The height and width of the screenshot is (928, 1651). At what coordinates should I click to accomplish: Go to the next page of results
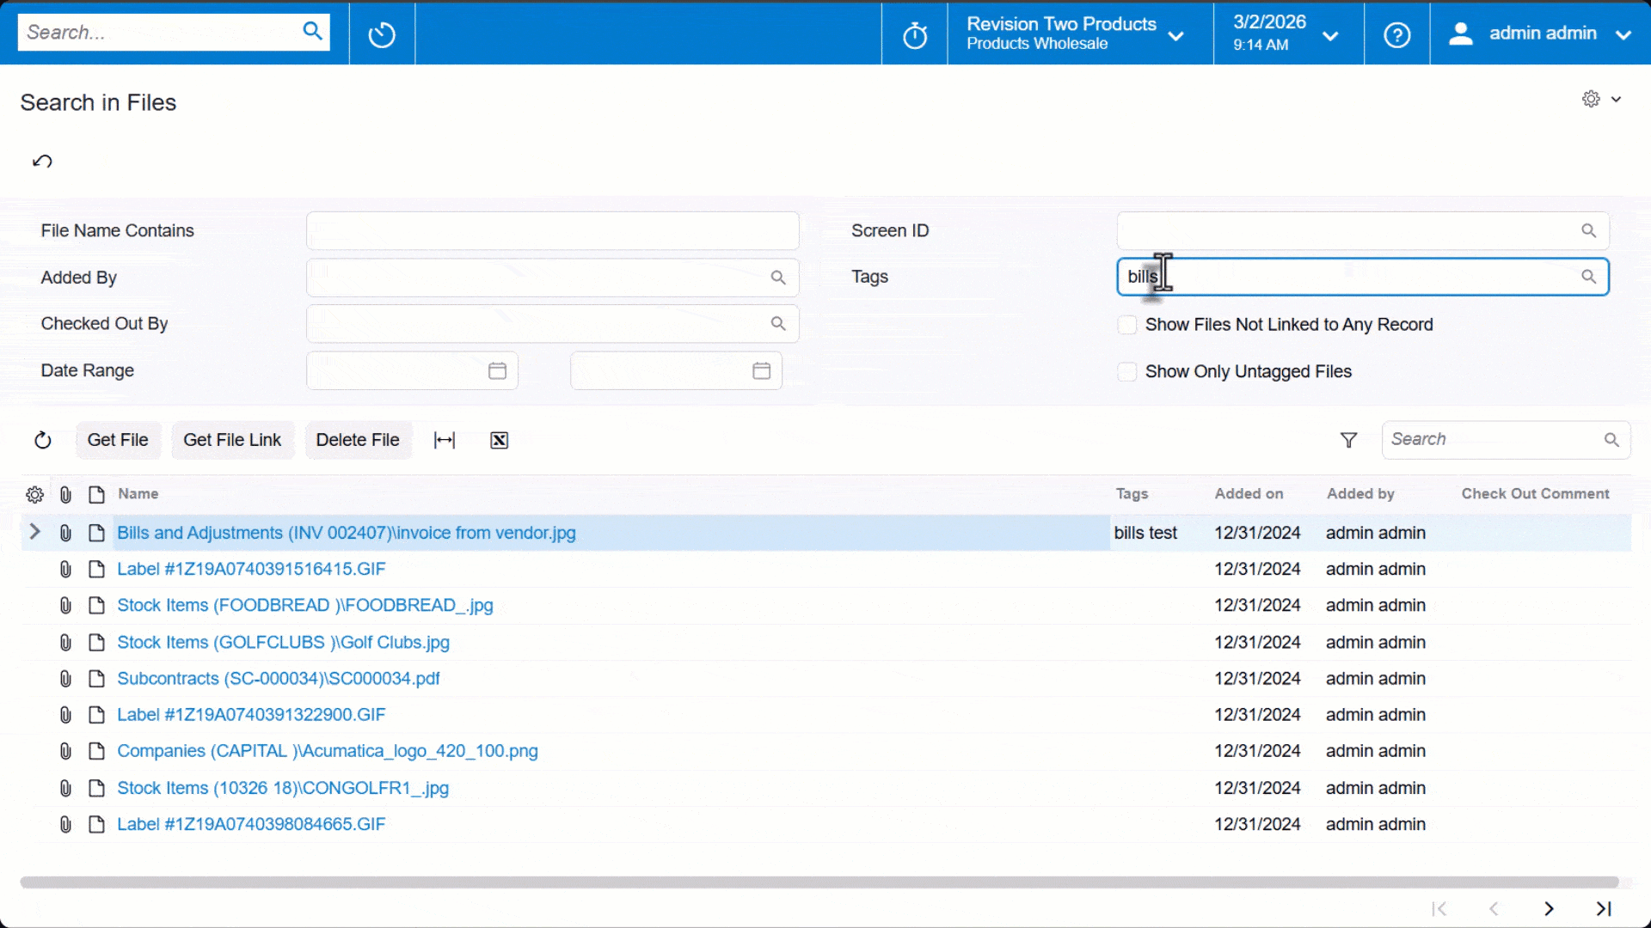point(1549,908)
